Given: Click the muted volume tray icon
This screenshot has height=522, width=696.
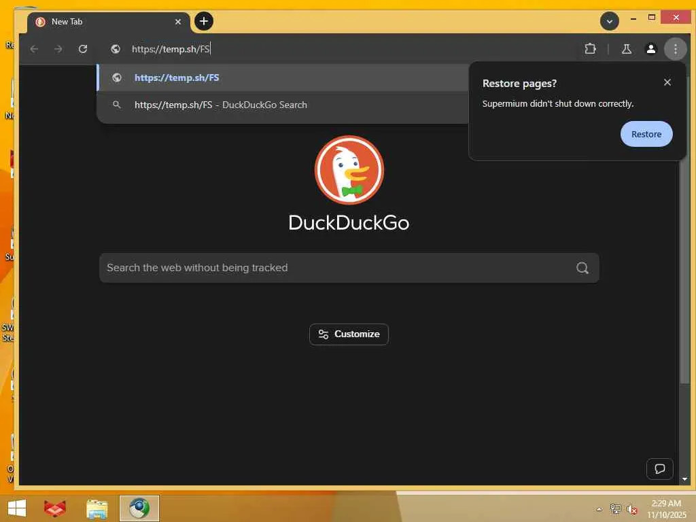Looking at the screenshot, I should 631,509.
